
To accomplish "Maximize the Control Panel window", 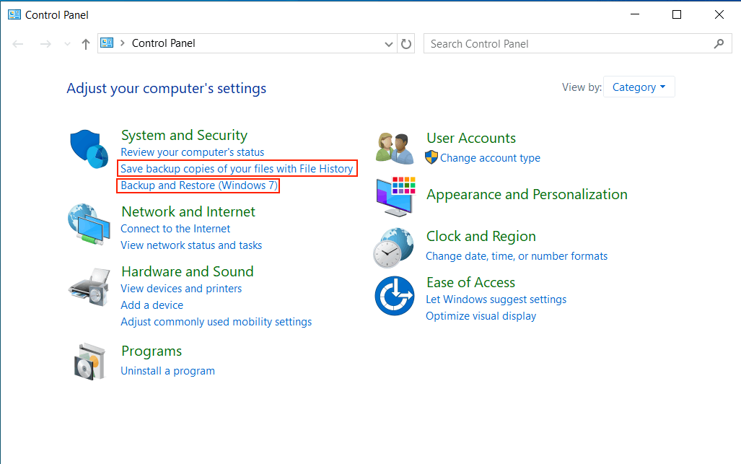I will [x=677, y=14].
